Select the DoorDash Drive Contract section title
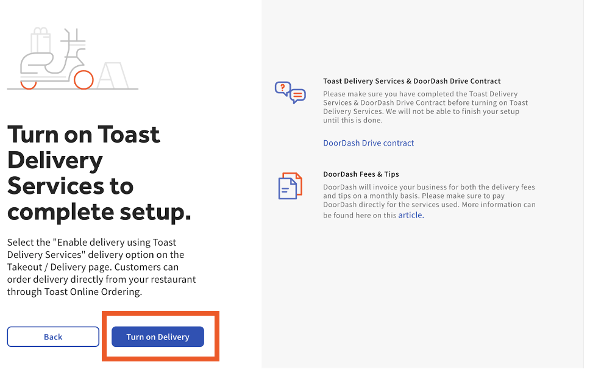Viewport: 590px width, 373px height. pyautogui.click(x=412, y=80)
